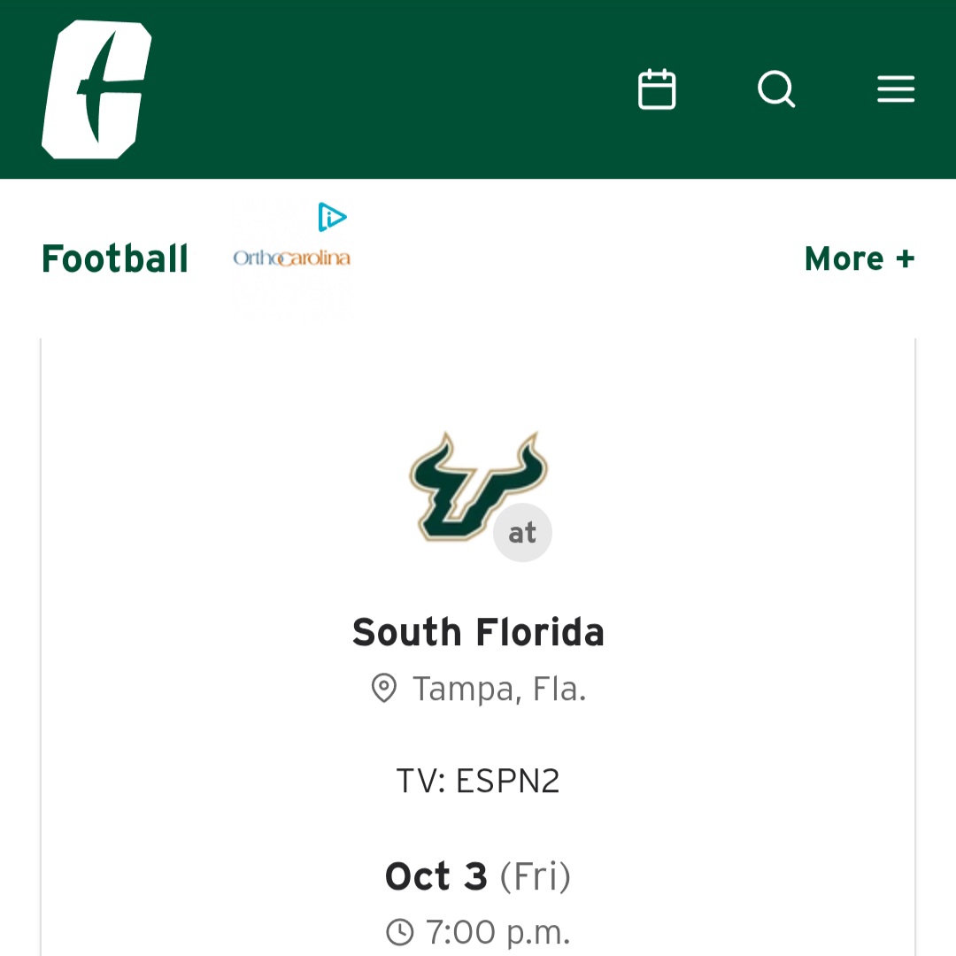Viewport: 956px width, 956px height.
Task: Click the location pin icon
Action: pyautogui.click(x=383, y=688)
